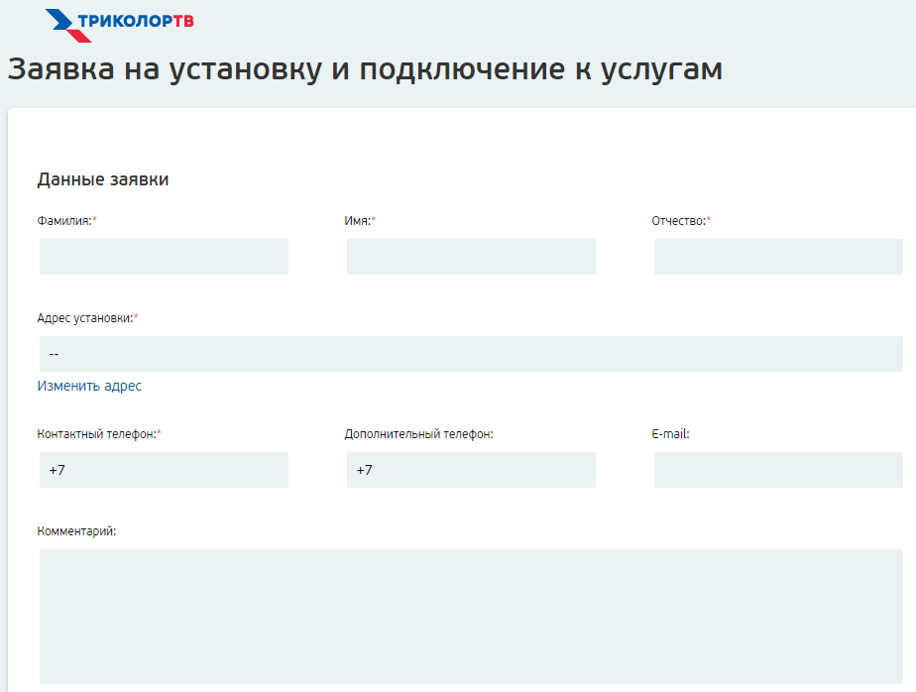
Task: Click into the Имя text box
Action: (x=471, y=257)
